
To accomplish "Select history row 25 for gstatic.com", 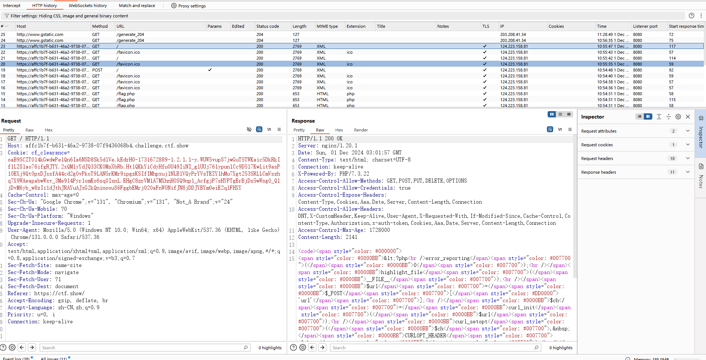I will 352,34.
